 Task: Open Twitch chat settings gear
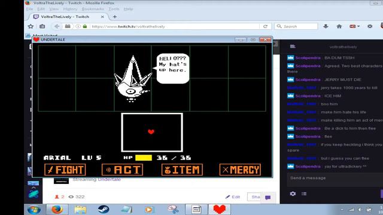(x=293, y=193)
